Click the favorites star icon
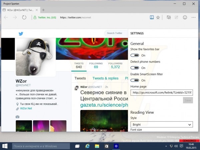 (x=158, y=17)
